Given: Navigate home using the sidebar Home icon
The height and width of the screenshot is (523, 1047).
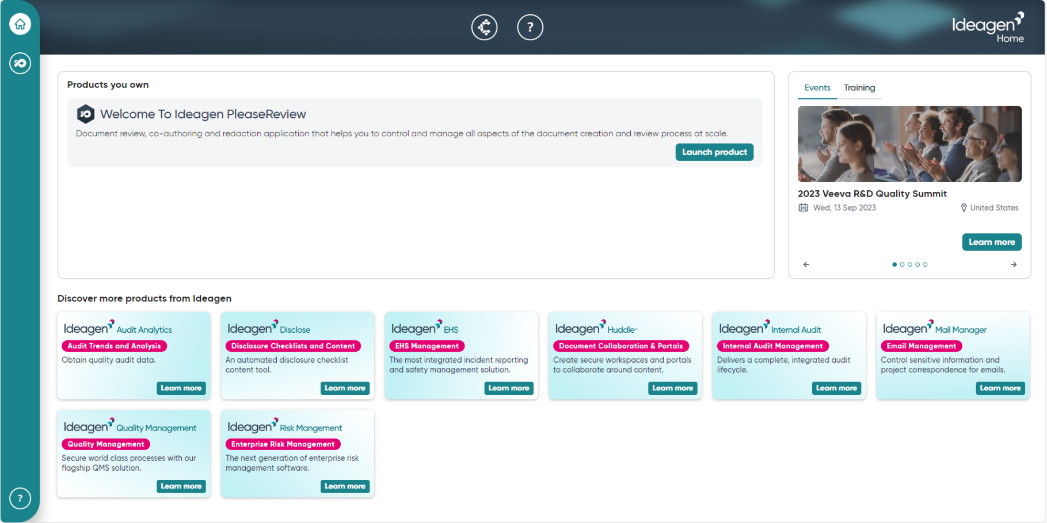Looking at the screenshot, I should (x=20, y=24).
